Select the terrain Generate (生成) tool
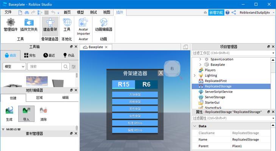 click(x=9, y=114)
